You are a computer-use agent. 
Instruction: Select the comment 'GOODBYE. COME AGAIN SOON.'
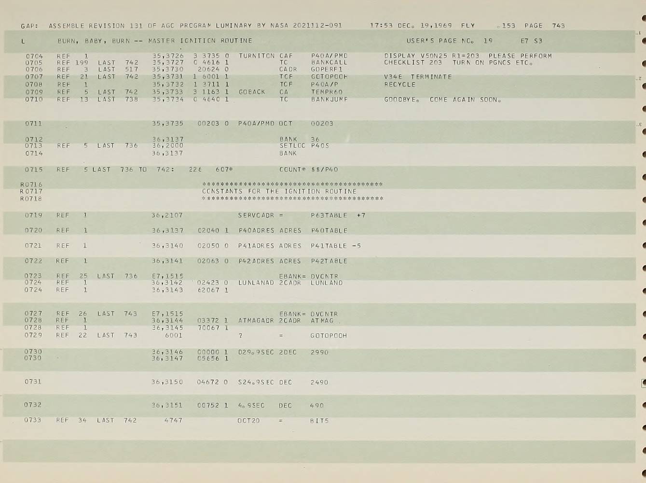(443, 99)
